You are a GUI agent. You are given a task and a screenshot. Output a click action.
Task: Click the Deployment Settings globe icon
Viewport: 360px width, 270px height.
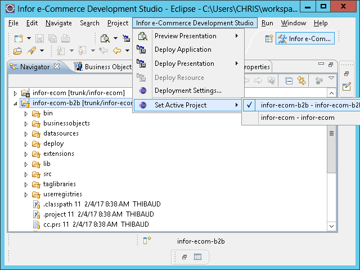pos(142,91)
